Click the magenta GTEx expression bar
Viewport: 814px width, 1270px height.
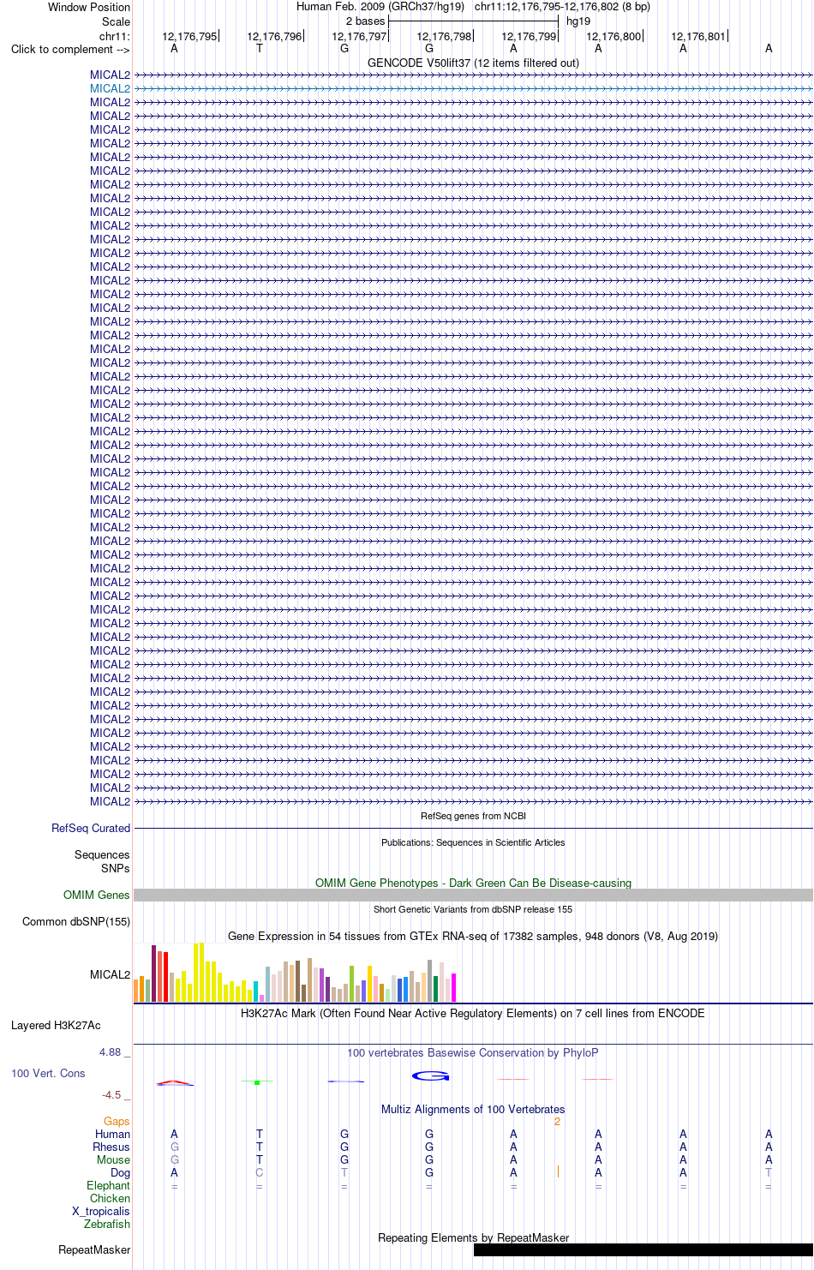pyautogui.click(x=454, y=987)
